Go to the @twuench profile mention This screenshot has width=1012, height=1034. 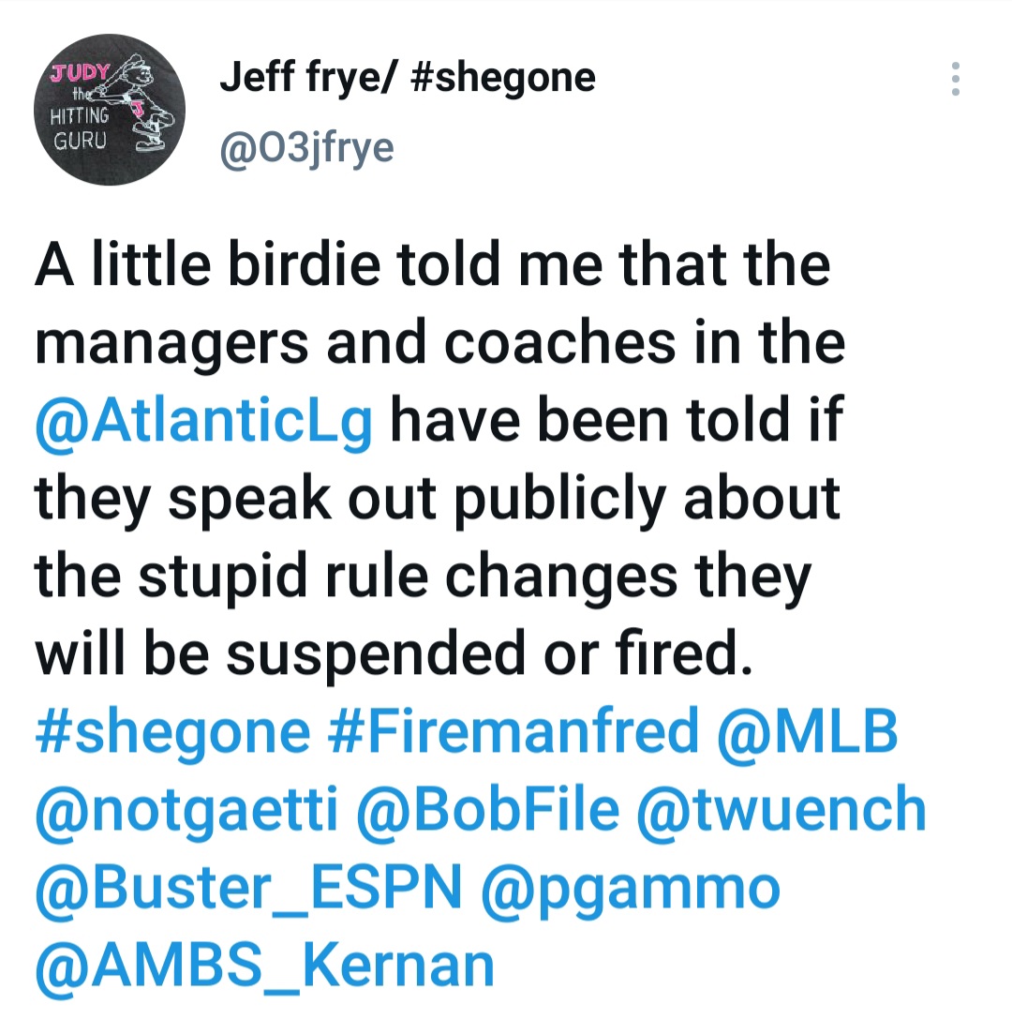[781, 809]
